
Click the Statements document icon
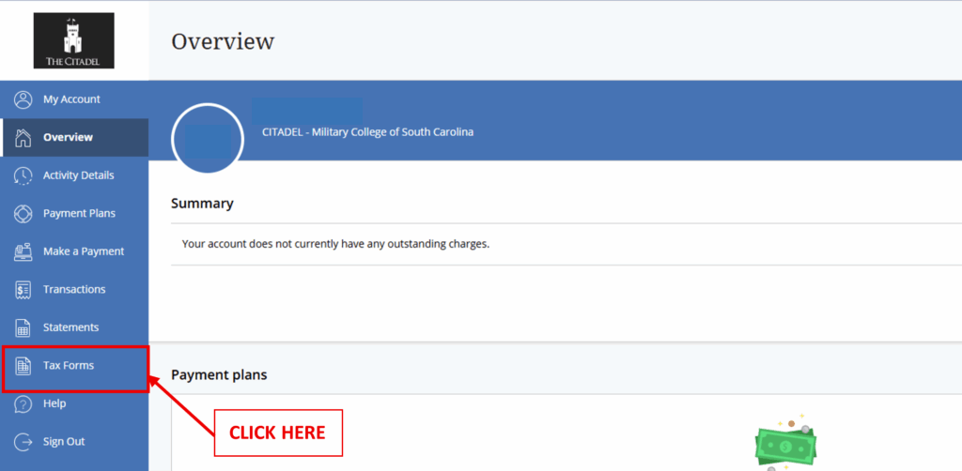[x=23, y=327]
